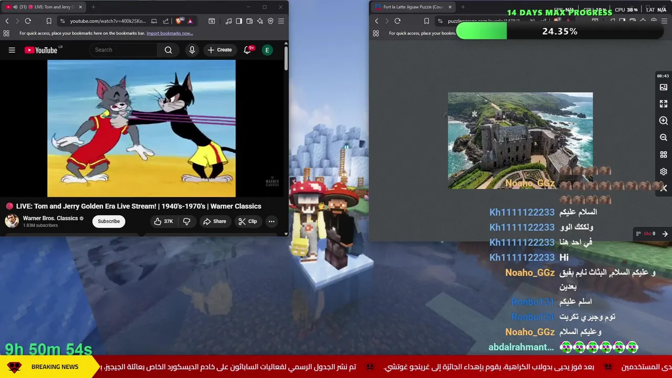Viewport: 672px width, 378px height.
Task: Open Brave Shields lion icon in YouTube window
Action: pyautogui.click(x=179, y=21)
